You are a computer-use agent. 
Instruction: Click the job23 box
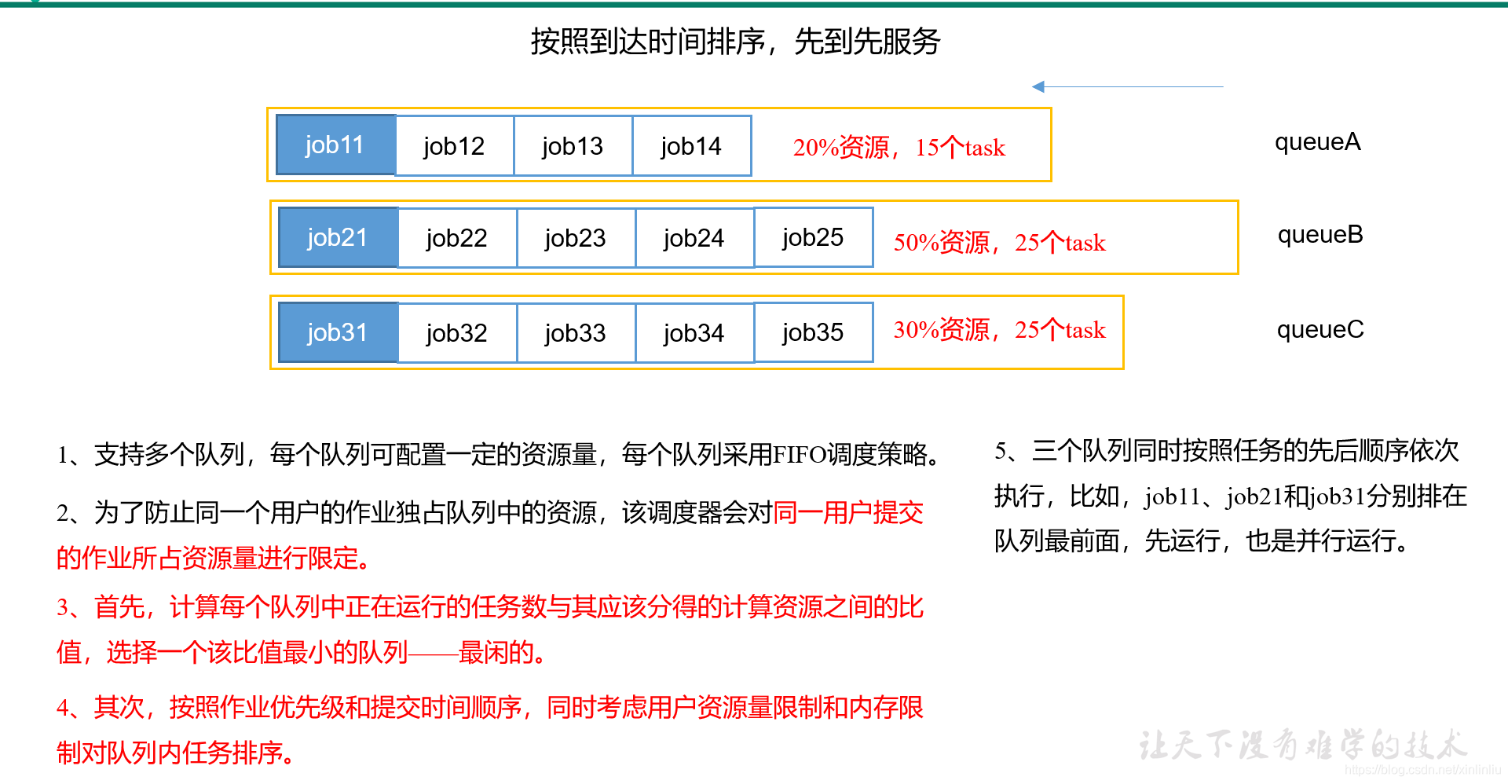[x=576, y=238]
